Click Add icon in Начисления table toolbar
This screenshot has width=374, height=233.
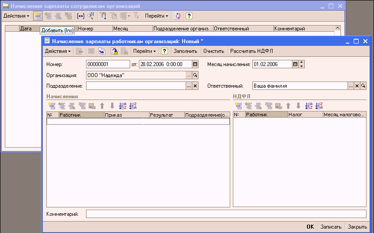[52, 106]
